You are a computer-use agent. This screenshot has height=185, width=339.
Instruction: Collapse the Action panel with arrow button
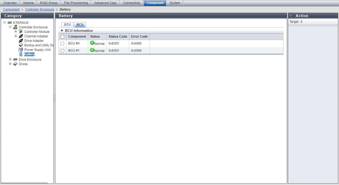coord(291,16)
